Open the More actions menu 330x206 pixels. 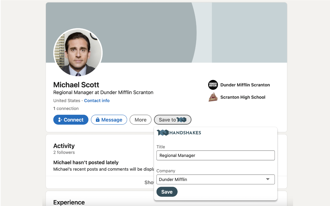click(x=141, y=120)
